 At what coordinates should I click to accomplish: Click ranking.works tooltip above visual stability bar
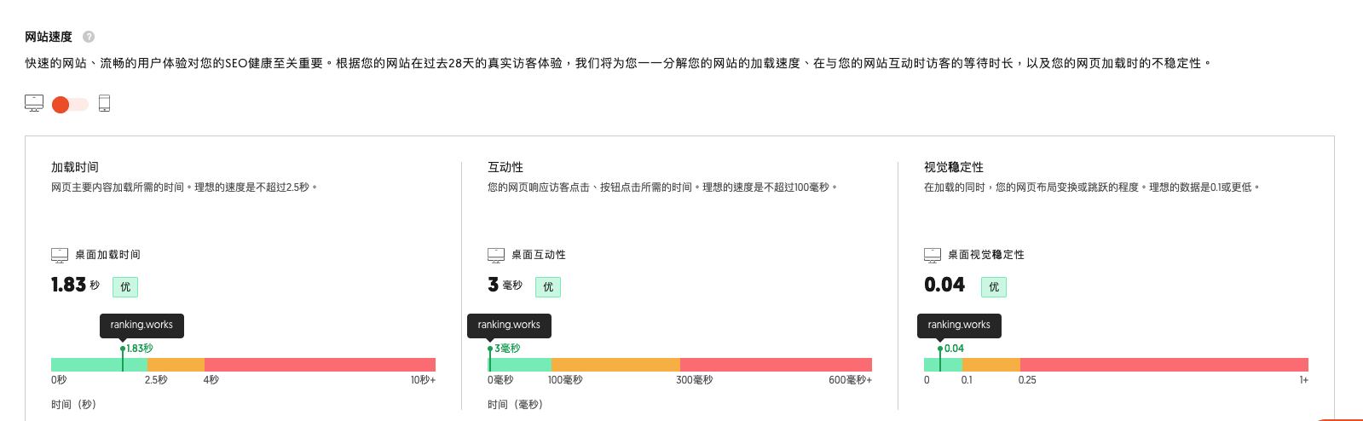[x=959, y=325]
